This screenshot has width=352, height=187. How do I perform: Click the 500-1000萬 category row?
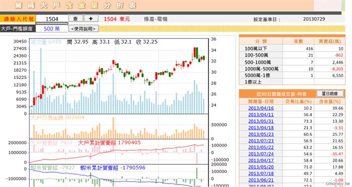click(292, 62)
